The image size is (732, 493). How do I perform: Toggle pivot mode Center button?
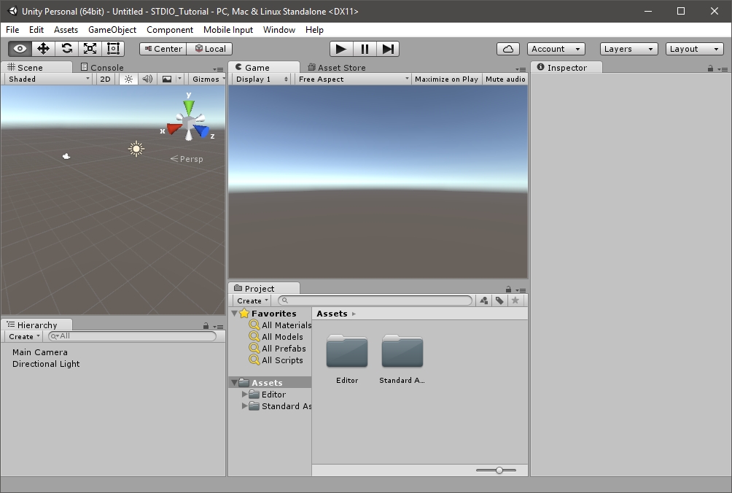163,49
